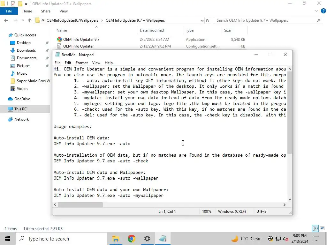The height and width of the screenshot is (245, 327).
Task: Maximize the ReadMe Notepad window
Action: click(x=270, y=55)
